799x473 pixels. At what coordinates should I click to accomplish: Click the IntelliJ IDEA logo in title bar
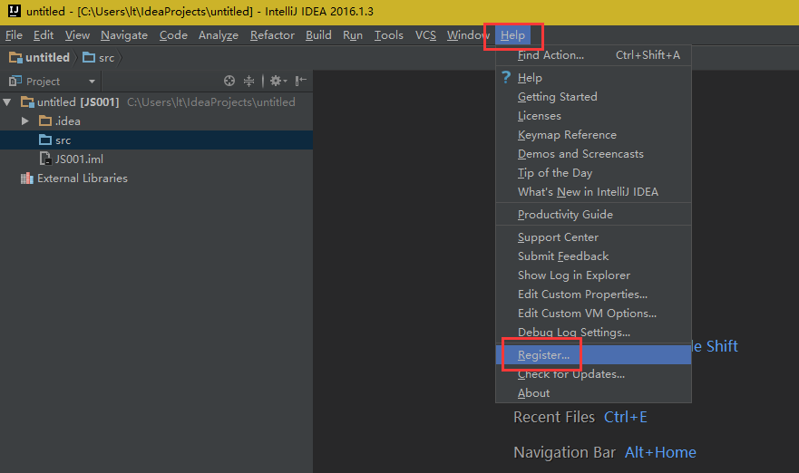[x=15, y=11]
